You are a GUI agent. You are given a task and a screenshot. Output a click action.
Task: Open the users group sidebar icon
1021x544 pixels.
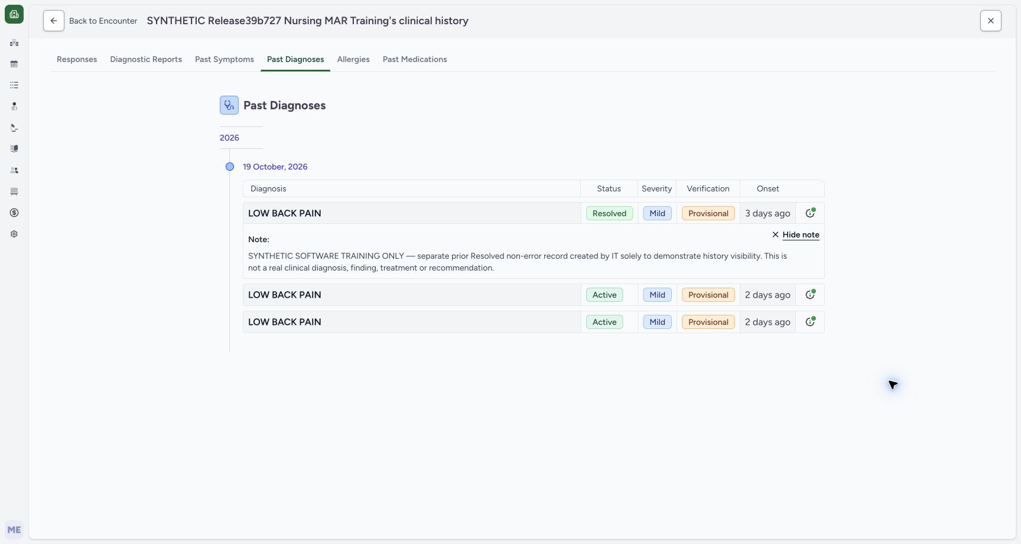pyautogui.click(x=14, y=170)
